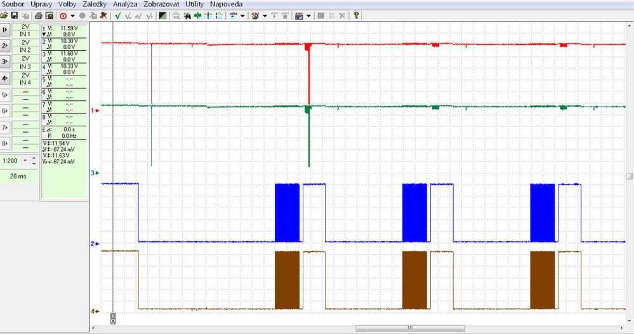Viewport: 634px width, 334px height.
Task: Open file with the folder icon
Action: pos(4,16)
